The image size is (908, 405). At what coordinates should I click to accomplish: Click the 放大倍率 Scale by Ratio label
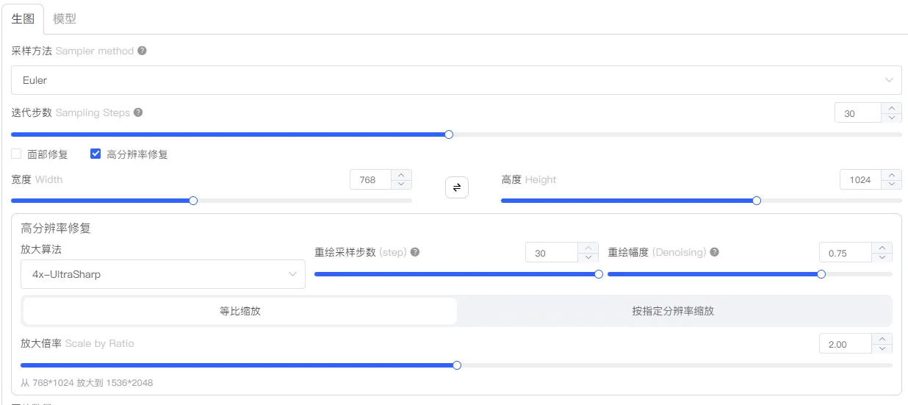click(77, 343)
